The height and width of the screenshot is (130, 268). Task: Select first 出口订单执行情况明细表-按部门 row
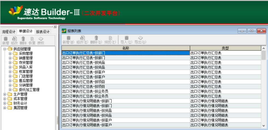[126, 101]
